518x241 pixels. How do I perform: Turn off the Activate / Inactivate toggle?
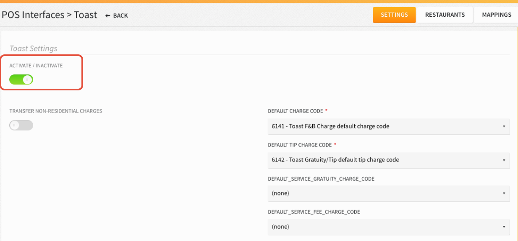[x=21, y=79]
